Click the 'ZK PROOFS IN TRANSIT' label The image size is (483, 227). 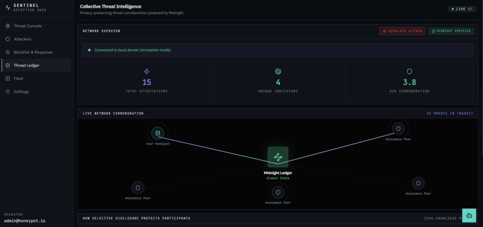click(449, 113)
